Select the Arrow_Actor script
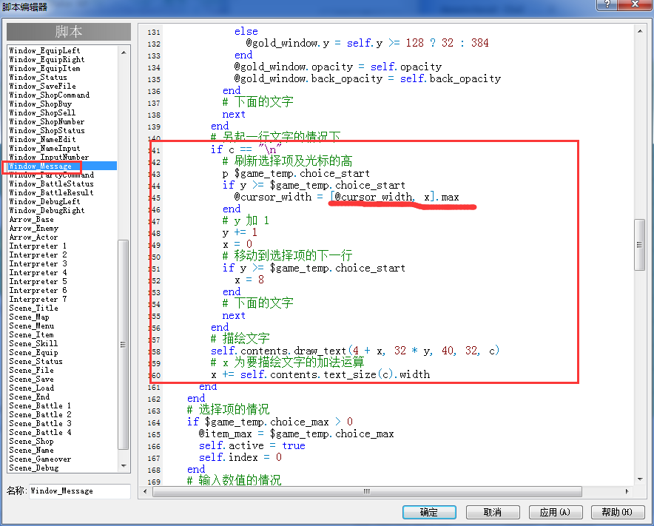Image resolution: width=654 pixels, height=526 pixels. 33,237
